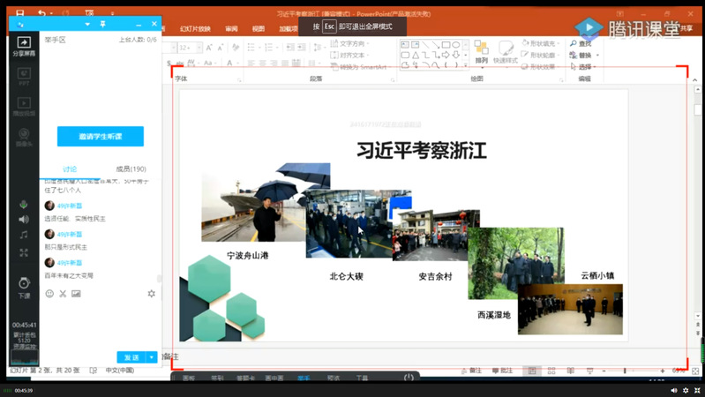Open the 快速样式 gallery
This screenshot has height=397, width=705.
tap(506, 52)
